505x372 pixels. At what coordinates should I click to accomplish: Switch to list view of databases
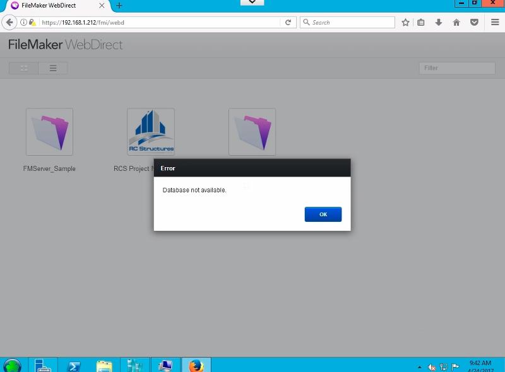click(53, 68)
